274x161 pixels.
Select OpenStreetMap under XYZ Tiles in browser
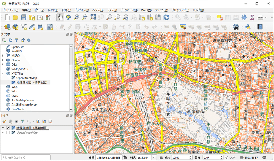(26, 78)
